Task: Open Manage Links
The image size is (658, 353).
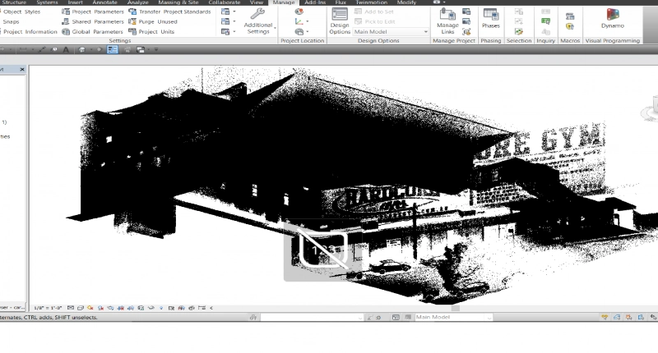Action: 447,21
